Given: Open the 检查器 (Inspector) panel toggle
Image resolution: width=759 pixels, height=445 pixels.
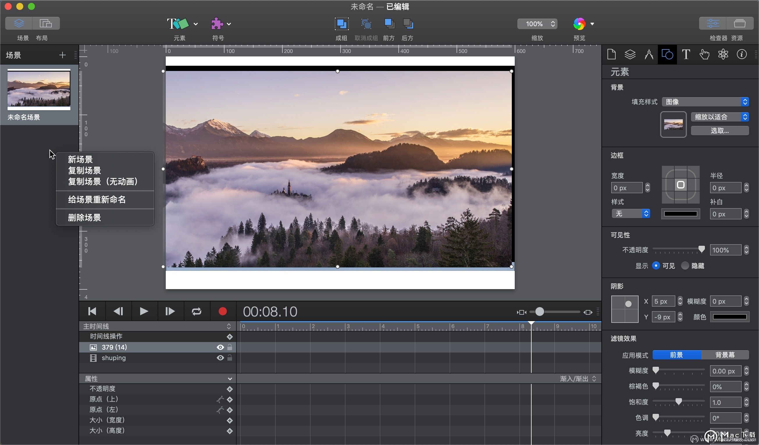Looking at the screenshot, I should [x=712, y=23].
